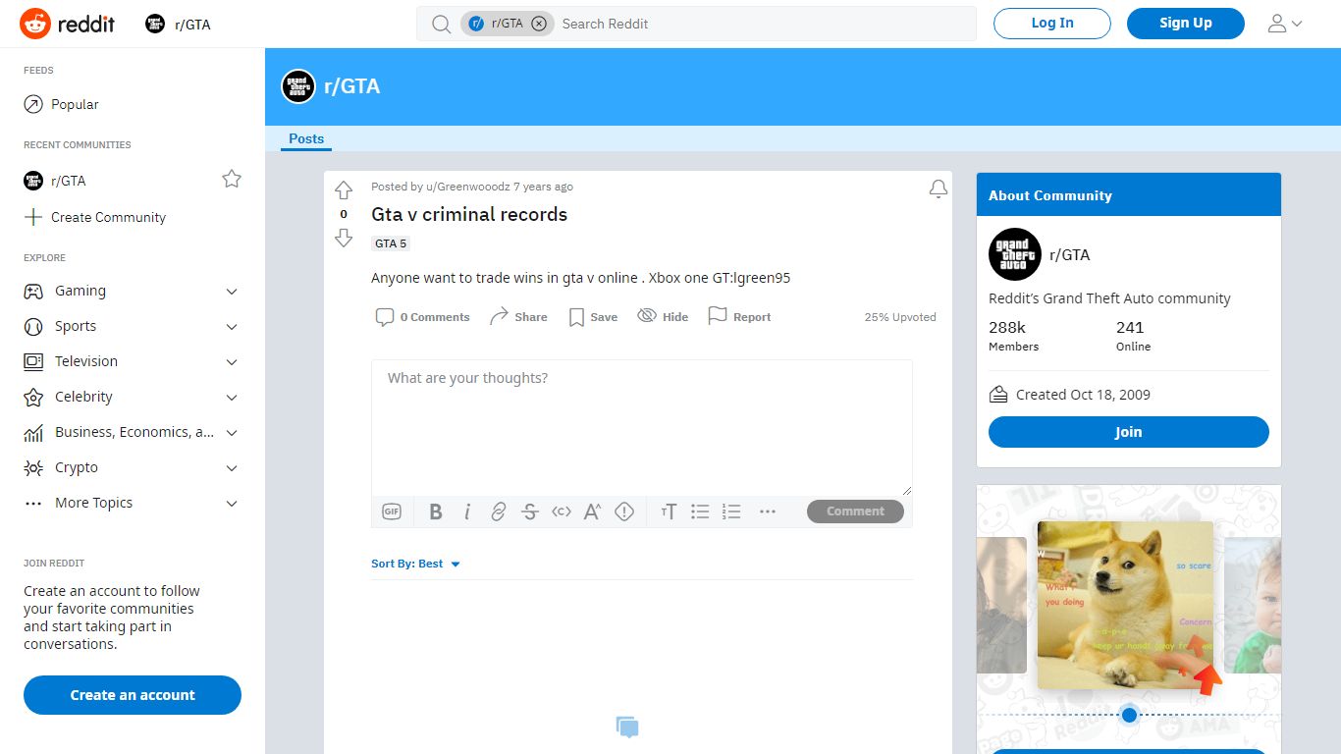The height and width of the screenshot is (754, 1341).
Task: Click the blue carousel slider handle
Action: (x=1129, y=715)
